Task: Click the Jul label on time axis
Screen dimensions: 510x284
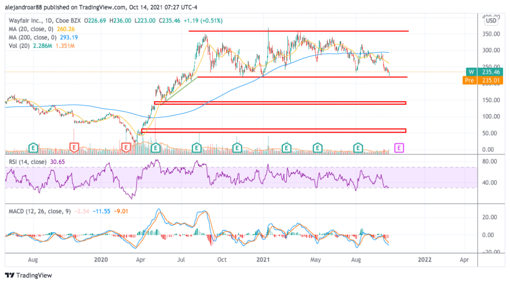Action: 181,259
